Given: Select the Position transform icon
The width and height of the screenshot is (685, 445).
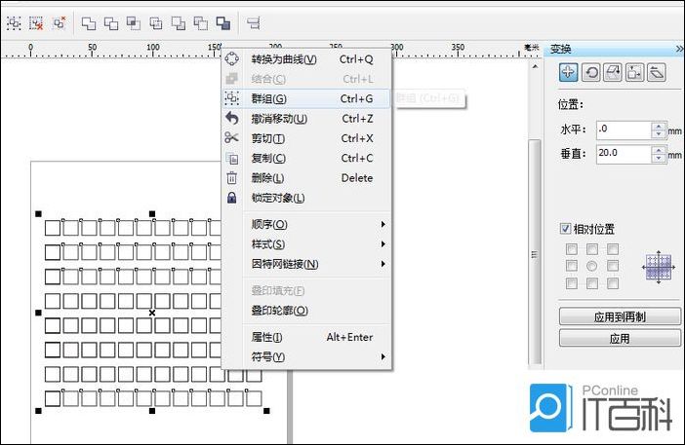Looking at the screenshot, I should (x=568, y=72).
